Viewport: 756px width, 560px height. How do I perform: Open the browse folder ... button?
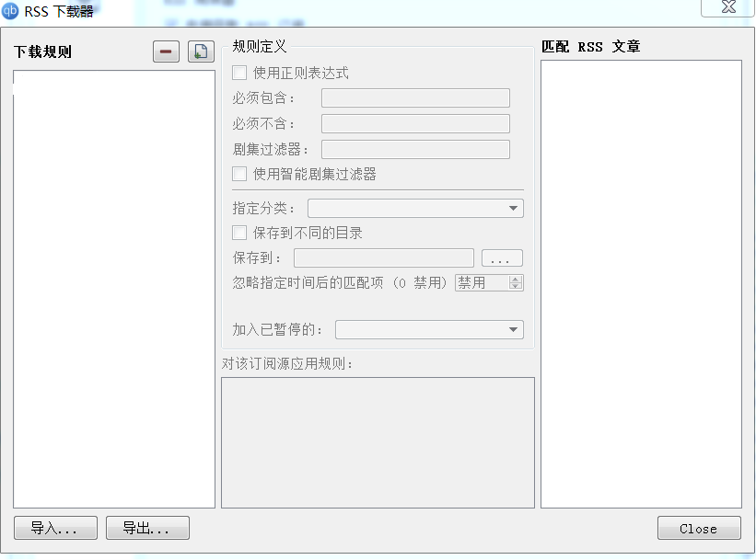(x=502, y=258)
